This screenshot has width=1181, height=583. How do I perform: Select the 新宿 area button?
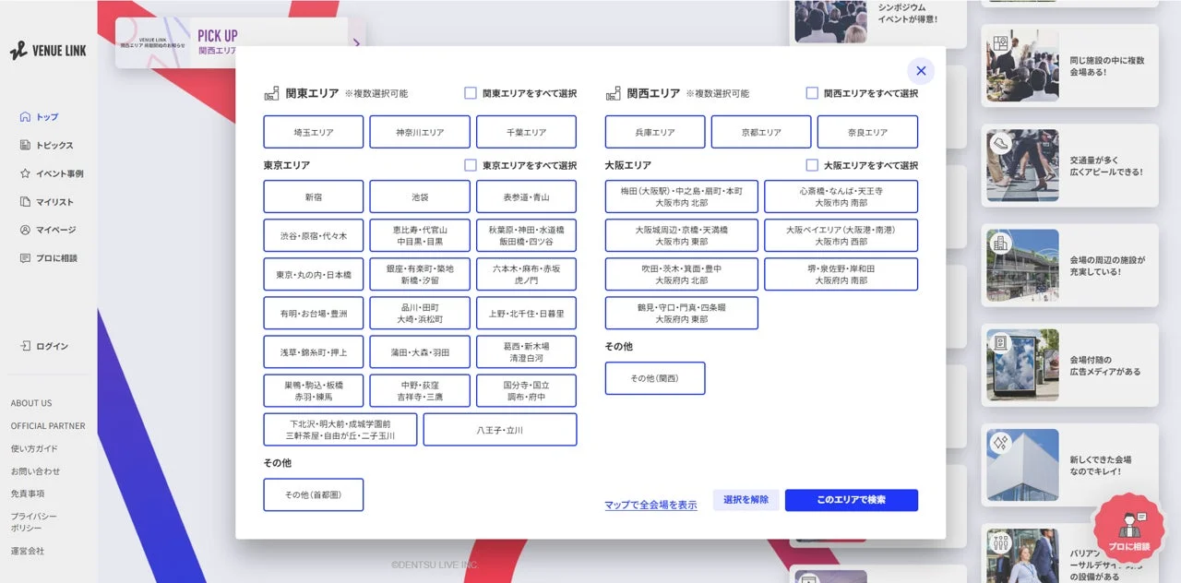(313, 196)
